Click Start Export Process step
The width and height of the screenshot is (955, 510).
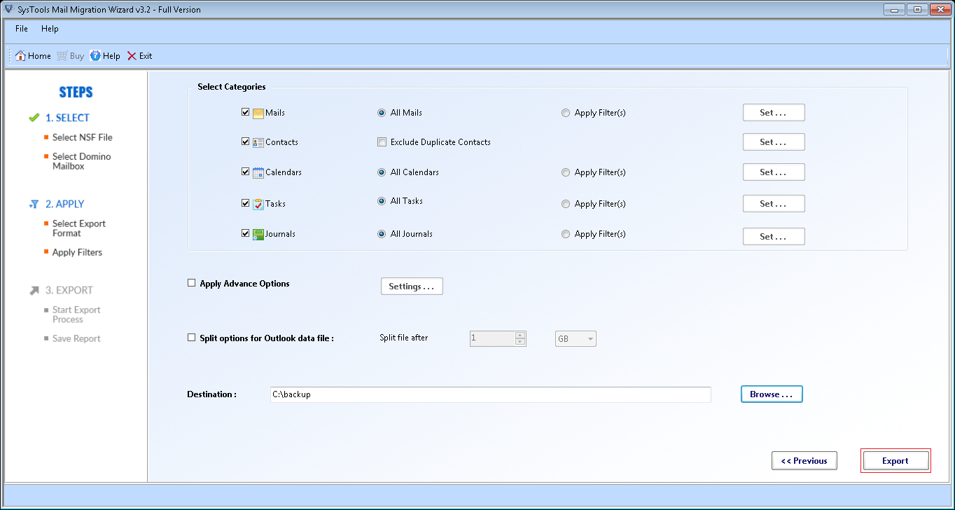pyautogui.click(x=76, y=315)
